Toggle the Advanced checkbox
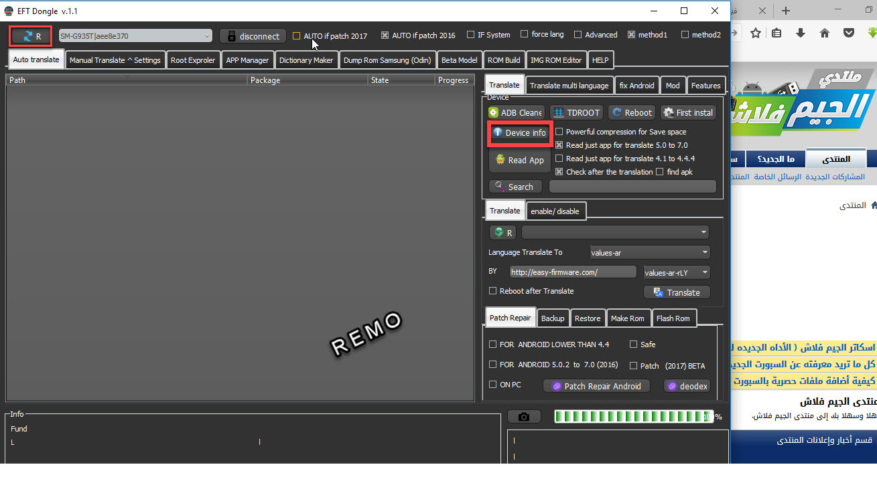The width and height of the screenshot is (877, 487). pyautogui.click(x=578, y=35)
